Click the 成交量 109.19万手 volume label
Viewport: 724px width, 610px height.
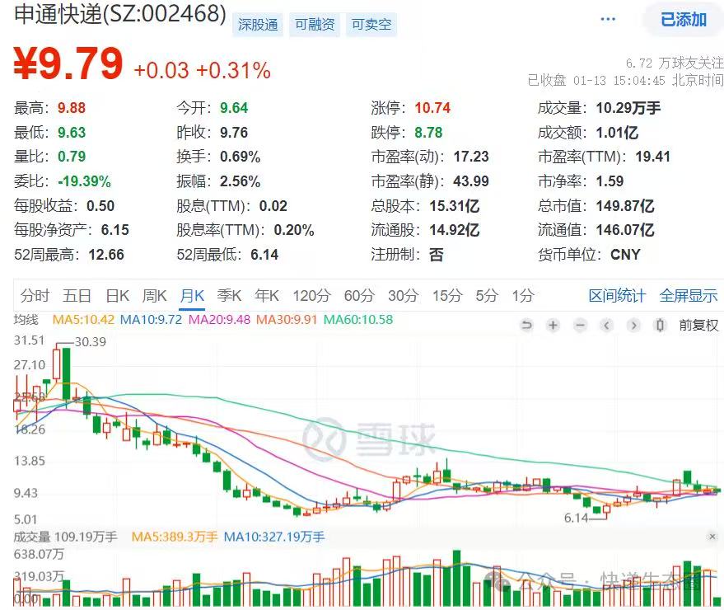[x=65, y=537]
